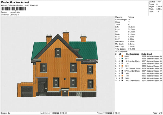
Task: Click the Width value '5.80 in'
Action: pyautogui.click(x=159, y=9)
